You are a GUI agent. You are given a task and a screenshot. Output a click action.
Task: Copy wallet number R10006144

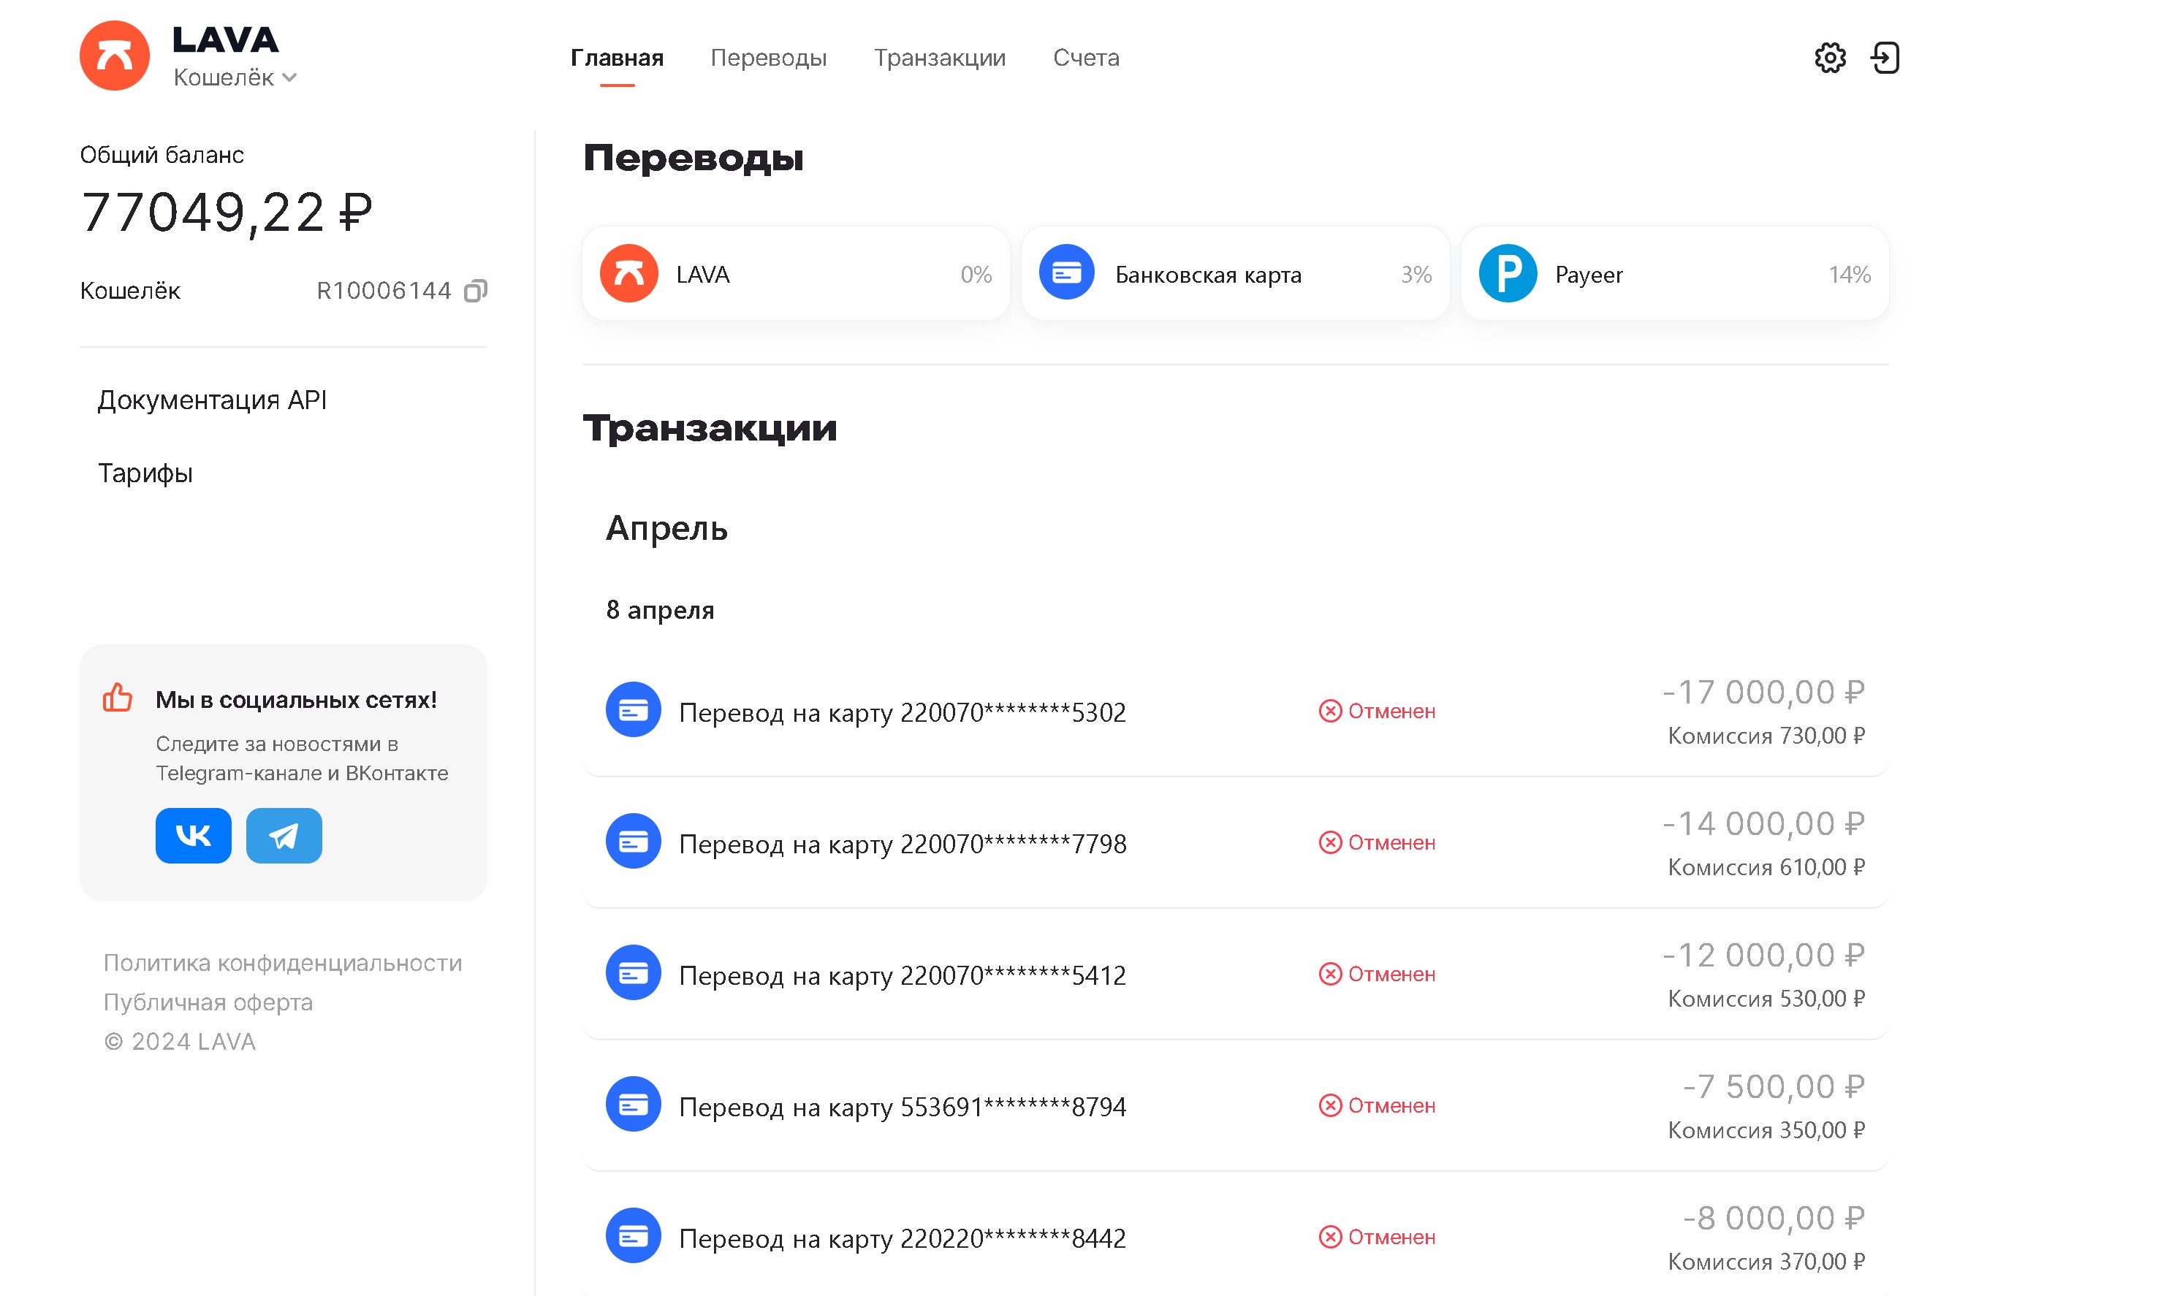[475, 291]
